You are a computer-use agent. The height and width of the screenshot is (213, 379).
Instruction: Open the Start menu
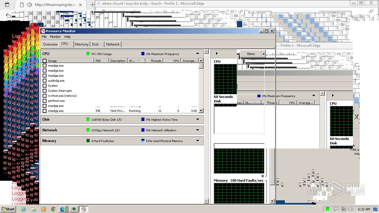(8, 209)
